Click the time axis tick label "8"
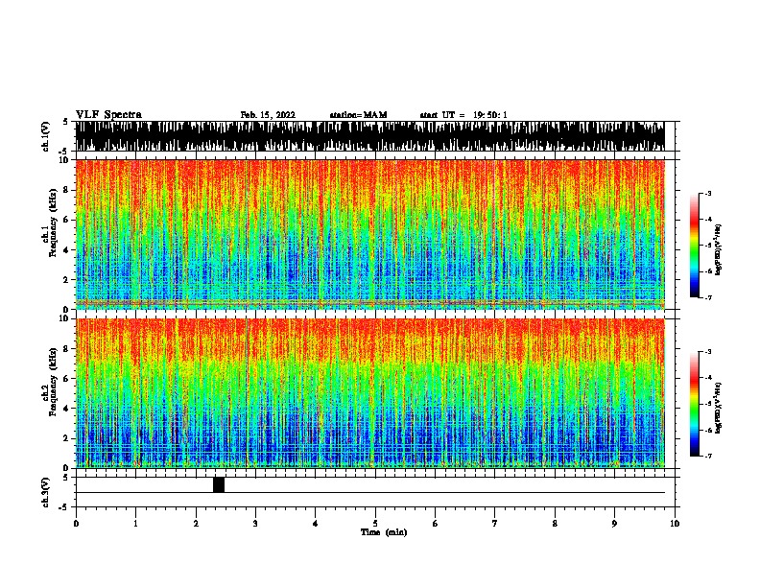760x587 pixels. (555, 524)
